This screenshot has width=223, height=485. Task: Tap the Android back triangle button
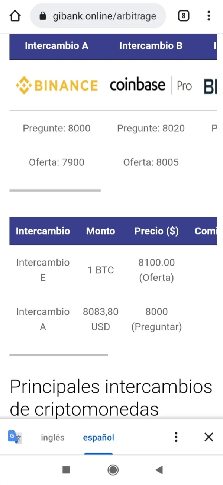coord(159,470)
